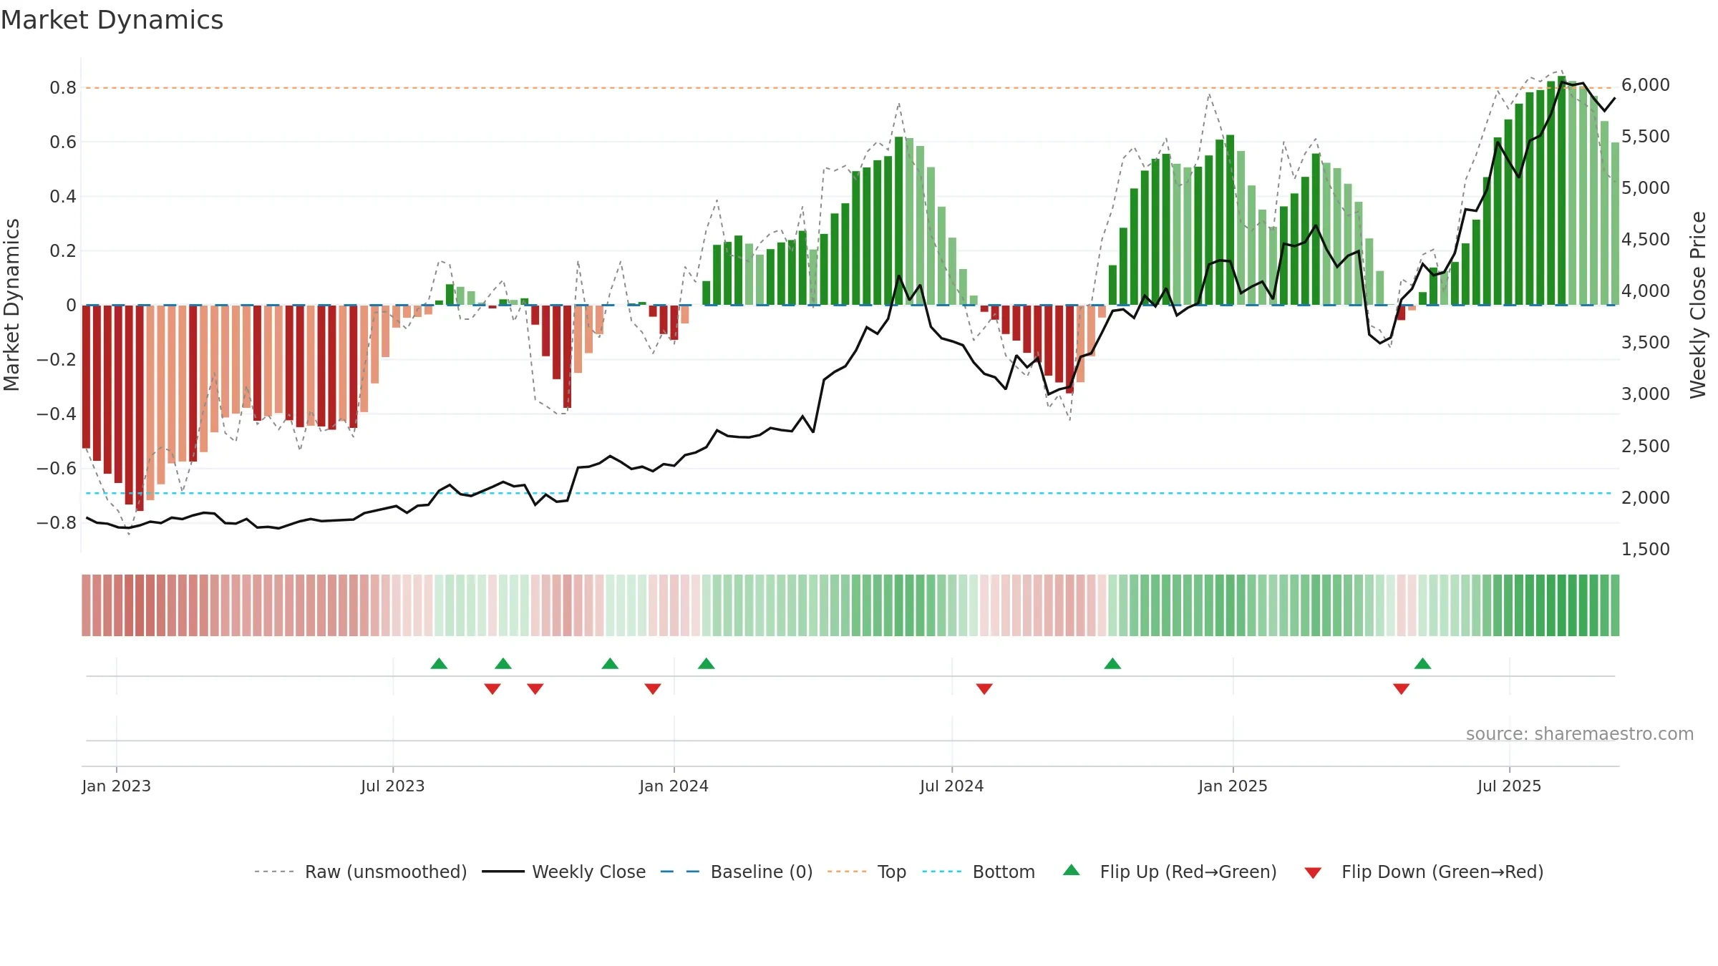Viewport: 1718px width, 966px height.
Task: Click the −0.8 left axis tick label
Action: click(57, 522)
